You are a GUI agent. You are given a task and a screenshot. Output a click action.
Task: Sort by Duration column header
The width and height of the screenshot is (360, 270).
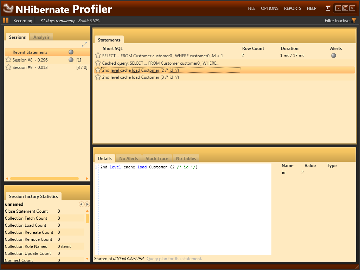pyautogui.click(x=290, y=48)
